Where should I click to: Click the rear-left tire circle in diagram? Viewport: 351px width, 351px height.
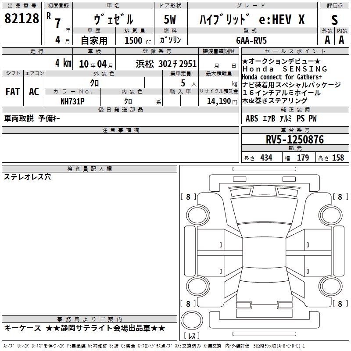[198, 286]
